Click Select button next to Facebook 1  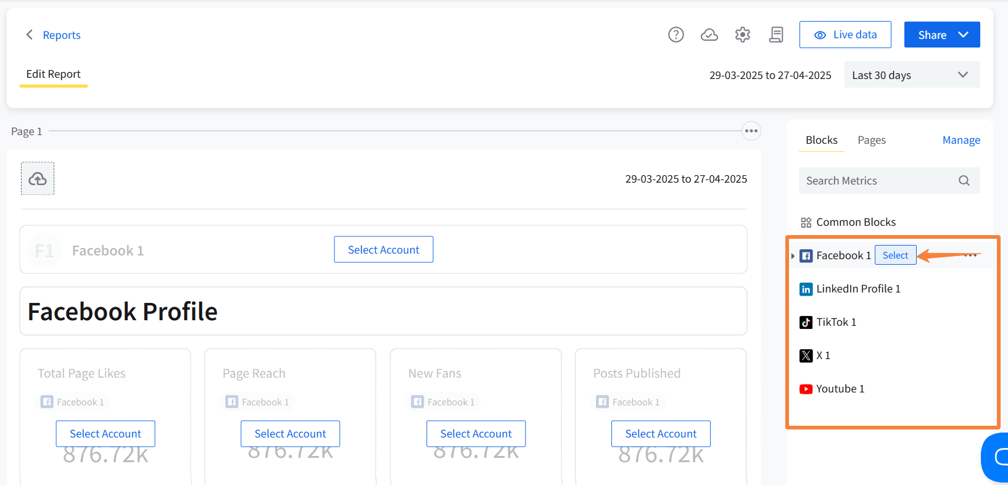(x=895, y=255)
